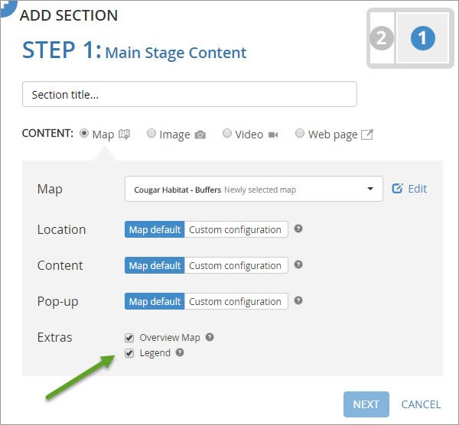Choose the Web page content option

[x=300, y=134]
